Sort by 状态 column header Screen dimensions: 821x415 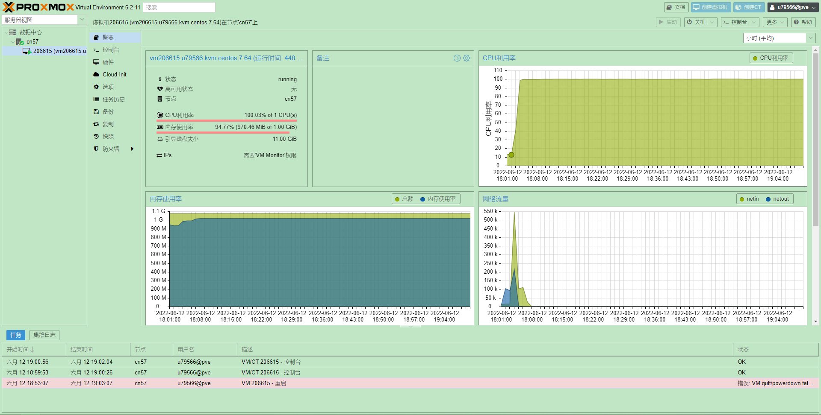tap(776, 350)
